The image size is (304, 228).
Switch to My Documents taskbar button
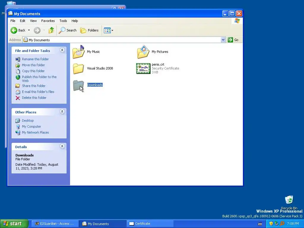103,224
